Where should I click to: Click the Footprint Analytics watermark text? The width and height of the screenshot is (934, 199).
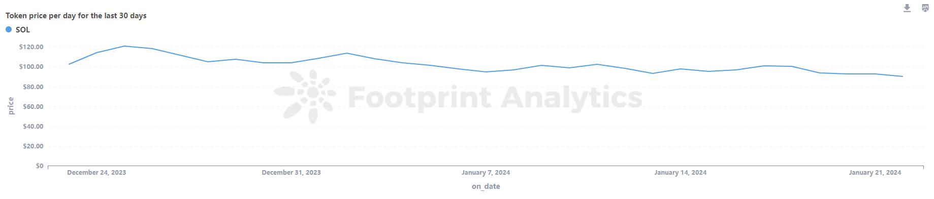tap(495, 97)
